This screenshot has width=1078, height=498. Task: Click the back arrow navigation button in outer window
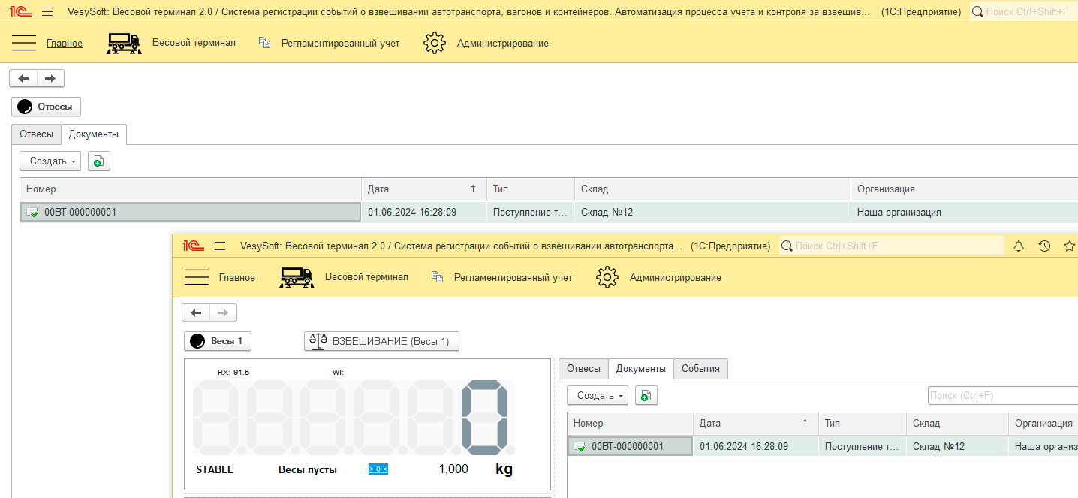point(23,79)
